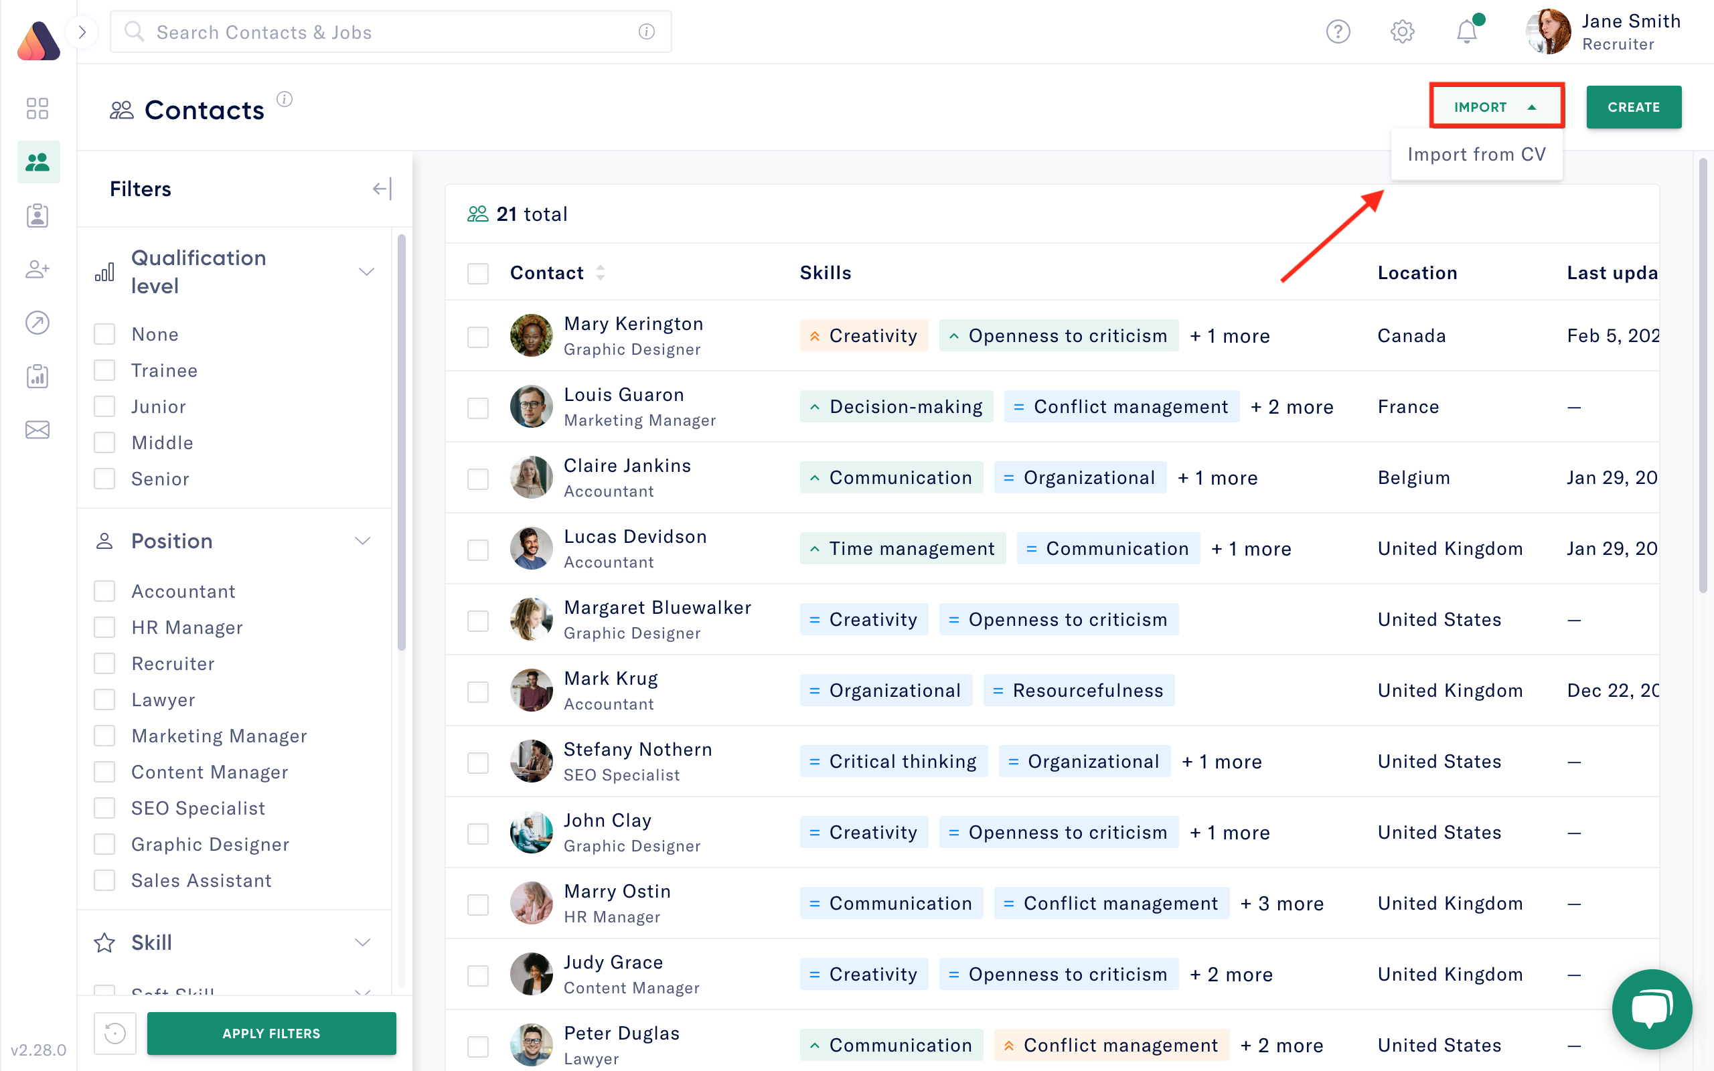Open the live chat bubble
This screenshot has height=1071, width=1714.
tap(1651, 1009)
